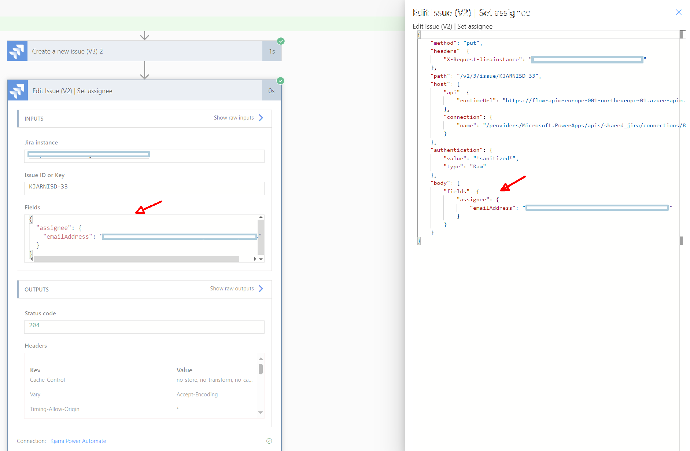The height and width of the screenshot is (451, 690).
Task: Click green success checkmark on Create a new issue
Action: point(281,41)
